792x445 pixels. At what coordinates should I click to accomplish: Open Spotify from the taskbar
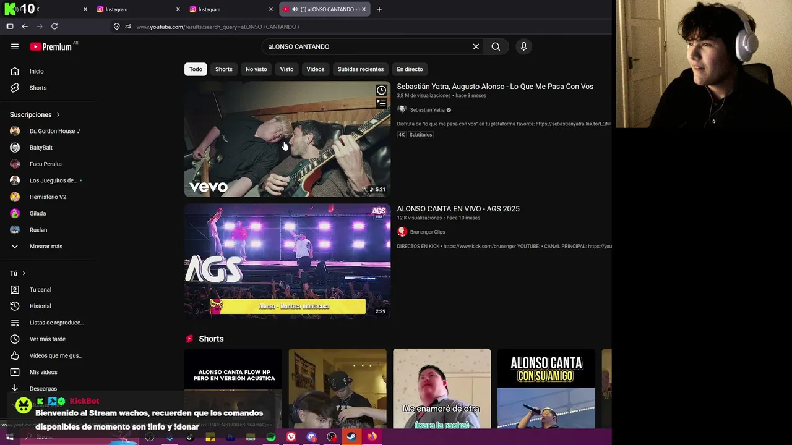click(x=271, y=437)
